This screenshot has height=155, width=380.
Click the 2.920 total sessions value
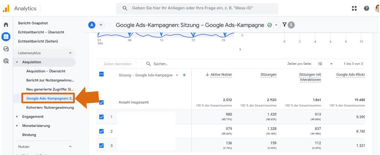[272, 100]
